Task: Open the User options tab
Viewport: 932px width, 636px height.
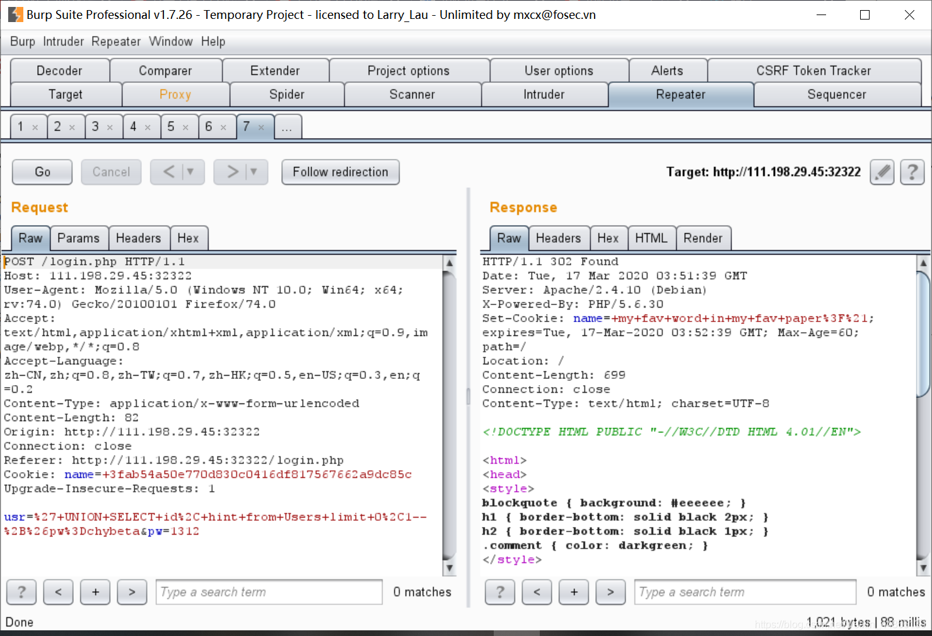Action: pos(559,71)
